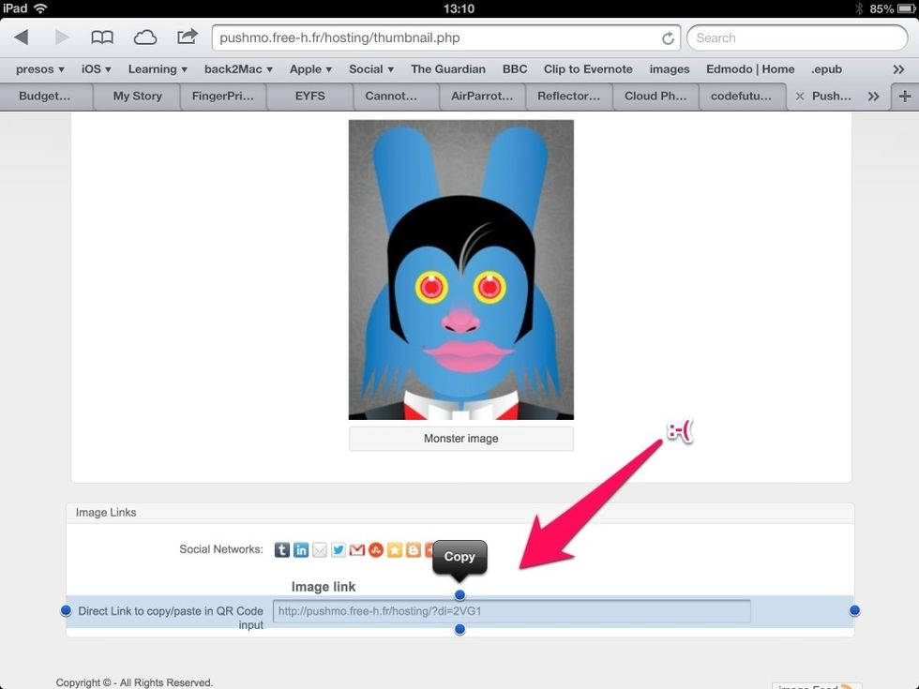Expand the Apple bookmarks folder
Screen dimensions: 919x689
310,69
